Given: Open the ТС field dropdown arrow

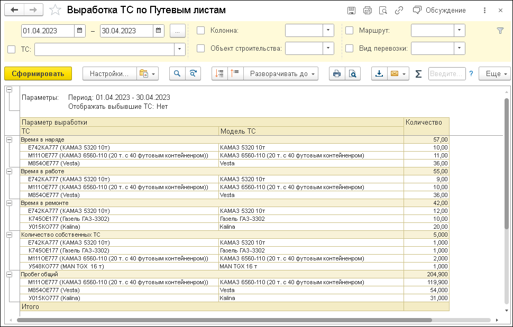Looking at the screenshot, I should point(180,49).
